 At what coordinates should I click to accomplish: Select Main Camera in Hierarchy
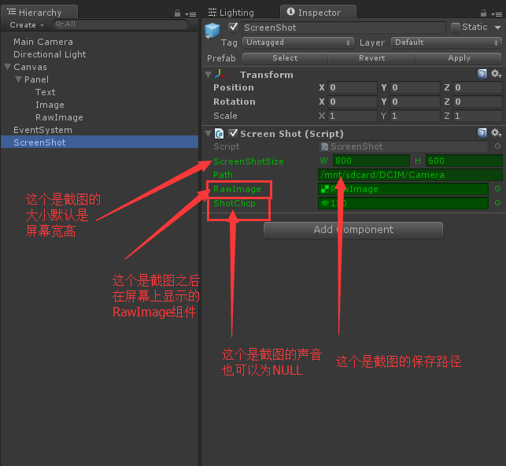(x=43, y=42)
